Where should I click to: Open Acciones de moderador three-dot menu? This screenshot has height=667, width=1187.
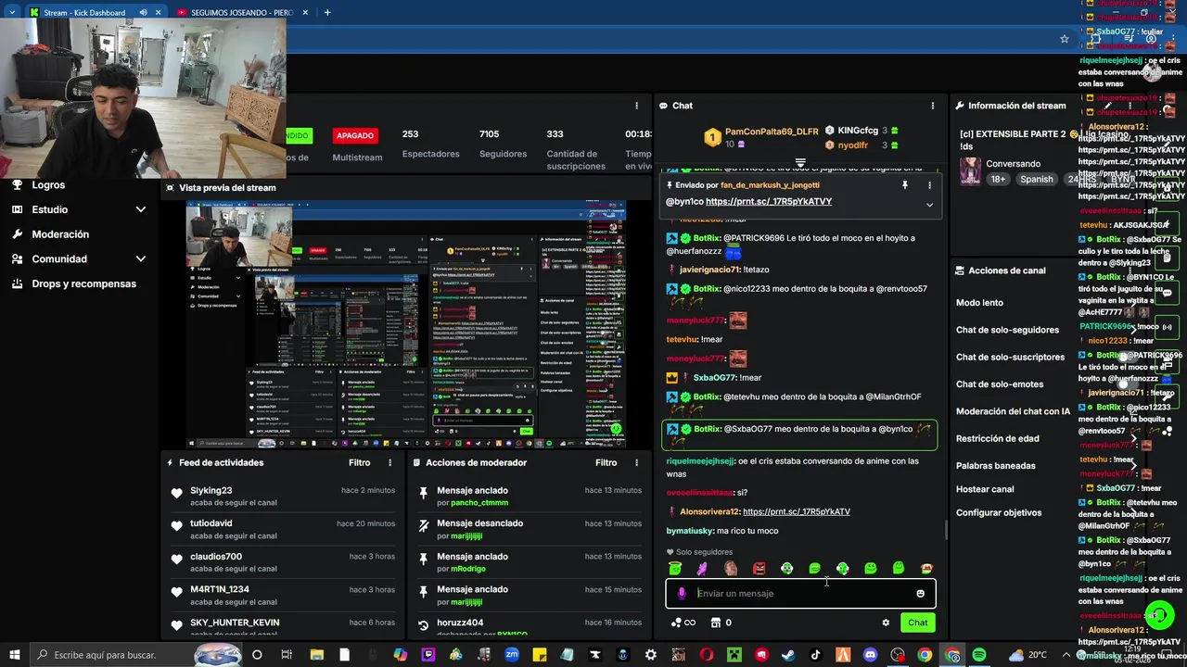636,462
